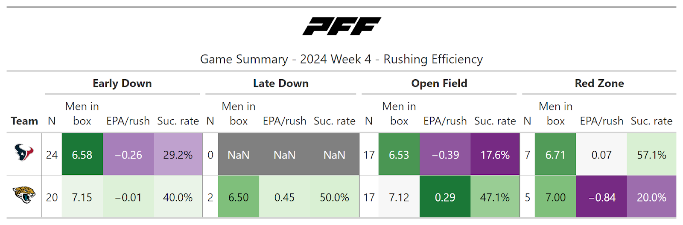Select the Red Zone column group header
This screenshot has height=225, width=683.
click(x=599, y=84)
